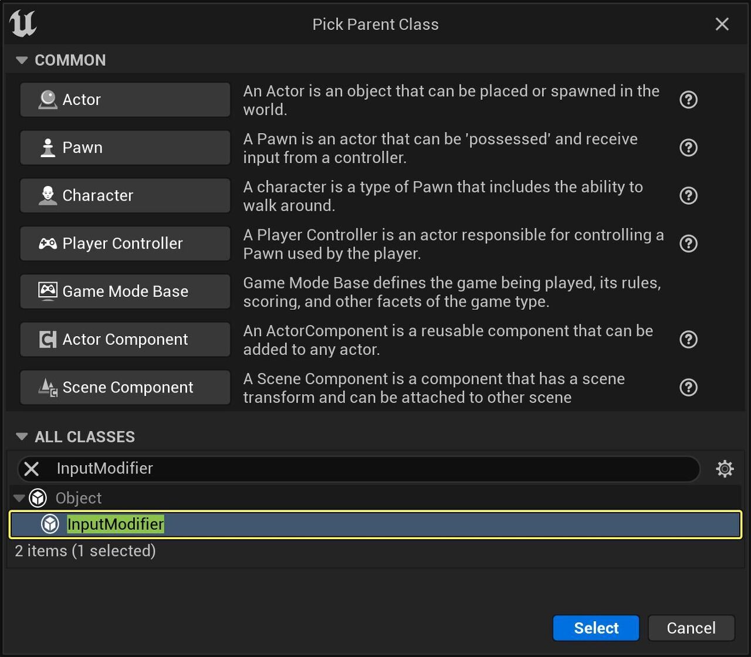Screen dimensions: 751x657
Task: Collapse the ALL CLASSES section
Action: coord(22,436)
